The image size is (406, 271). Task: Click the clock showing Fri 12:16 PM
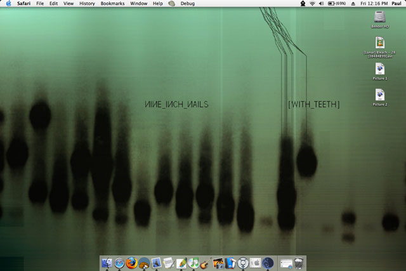374,4
